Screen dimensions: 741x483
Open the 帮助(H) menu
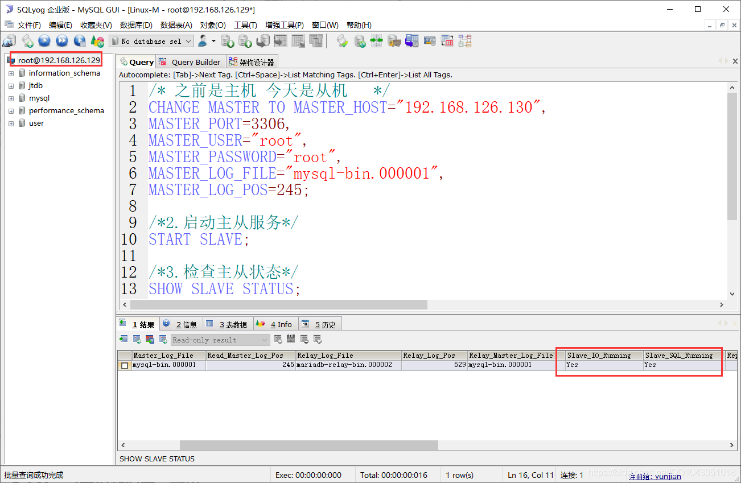[x=359, y=25]
